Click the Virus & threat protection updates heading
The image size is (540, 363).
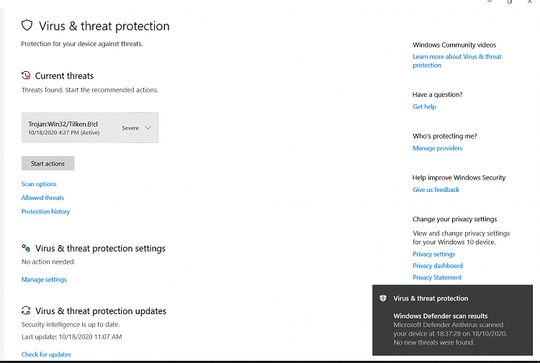click(x=101, y=311)
